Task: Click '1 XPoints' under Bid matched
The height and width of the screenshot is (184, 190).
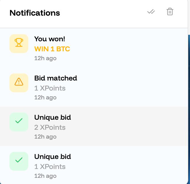Action: (50, 88)
